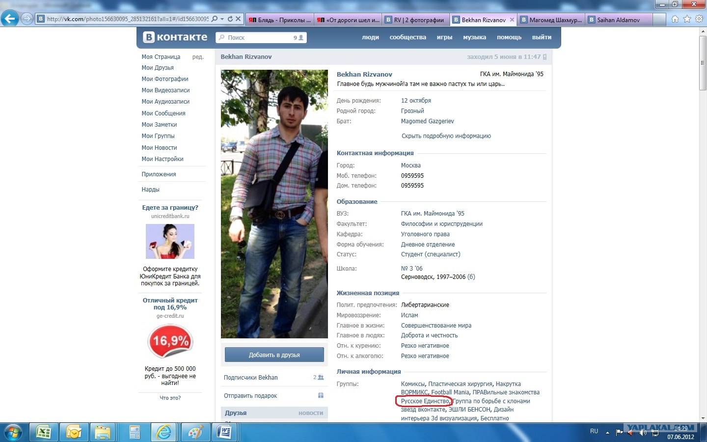Open 'сообщества' in VK top menu
This screenshot has width=707, height=442.
[x=408, y=37]
